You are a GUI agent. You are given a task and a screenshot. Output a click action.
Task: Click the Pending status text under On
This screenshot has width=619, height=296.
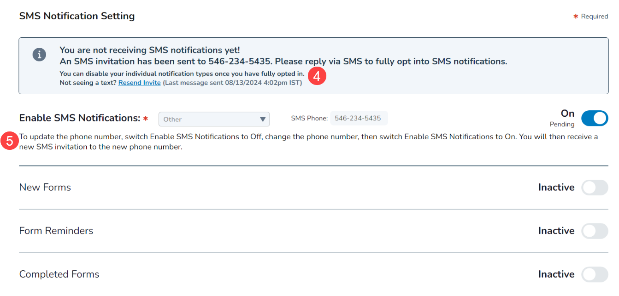[x=562, y=124]
